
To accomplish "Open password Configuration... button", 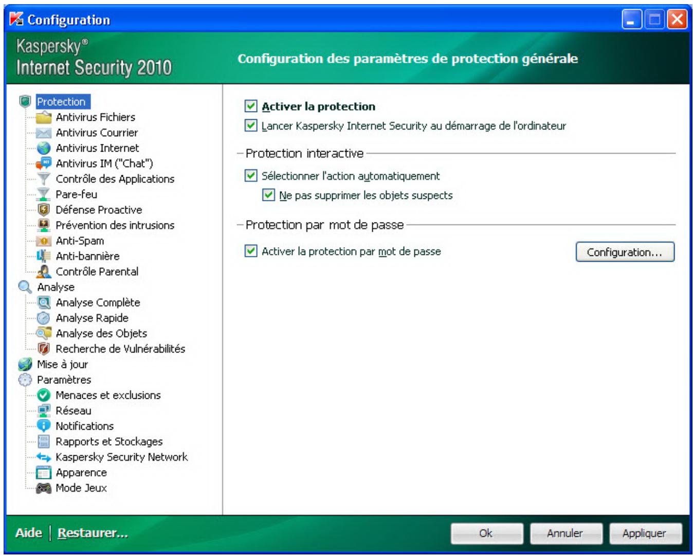I will coord(625,252).
